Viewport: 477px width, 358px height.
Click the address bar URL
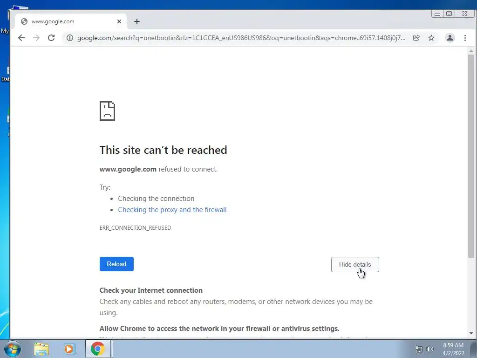pyautogui.click(x=241, y=38)
